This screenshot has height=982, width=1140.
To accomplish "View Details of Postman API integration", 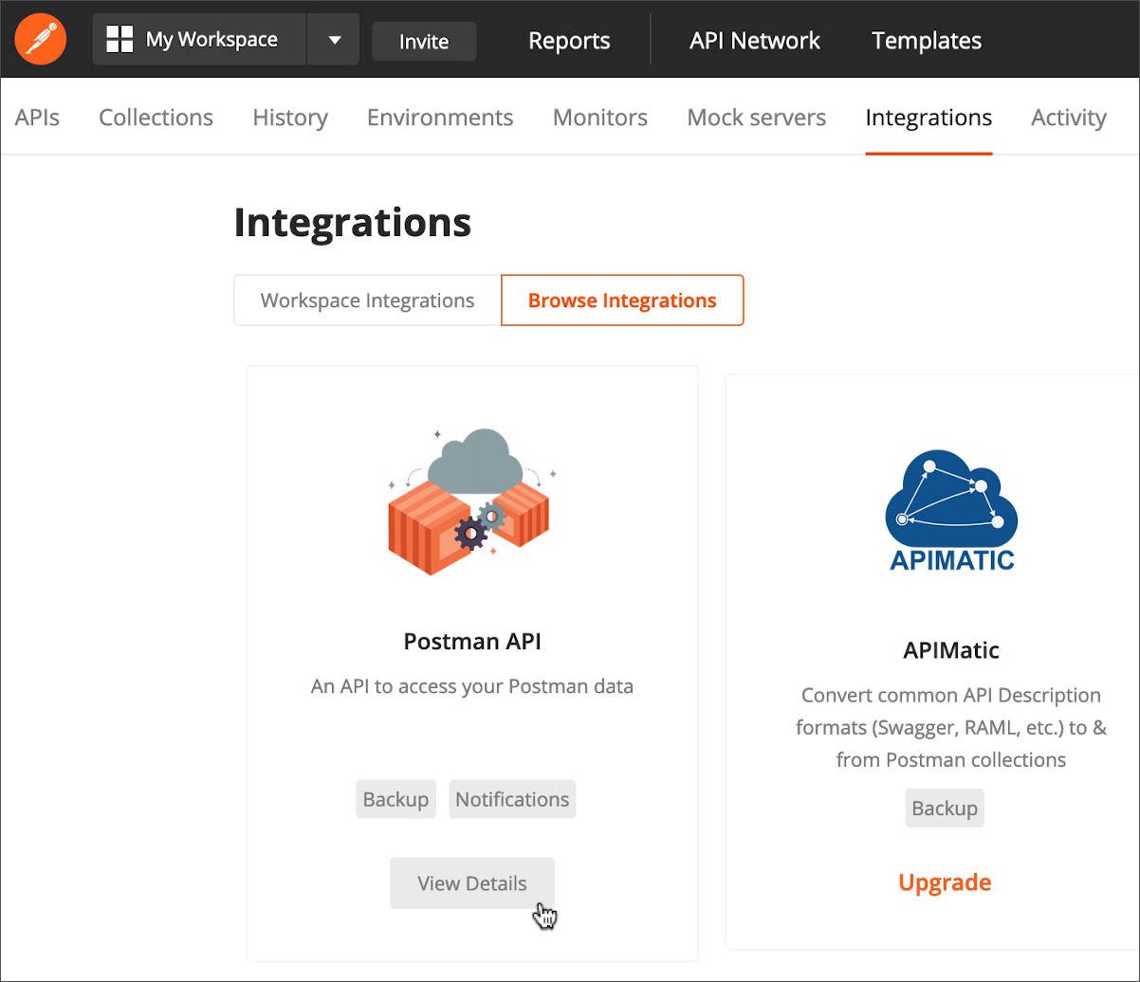I will click(x=472, y=883).
